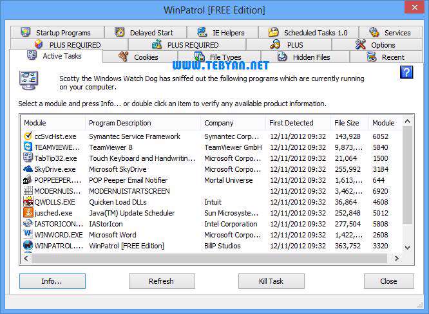The width and height of the screenshot is (429, 314).
Task: Open the Services tab
Action: click(x=391, y=32)
